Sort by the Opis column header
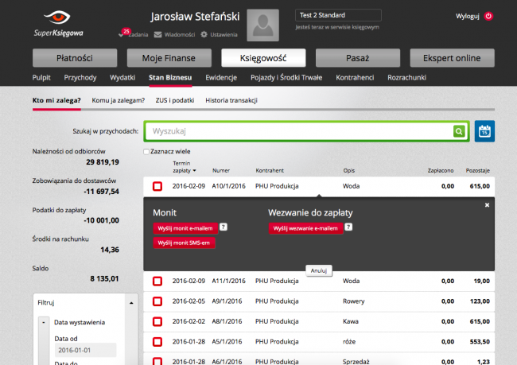 349,170
